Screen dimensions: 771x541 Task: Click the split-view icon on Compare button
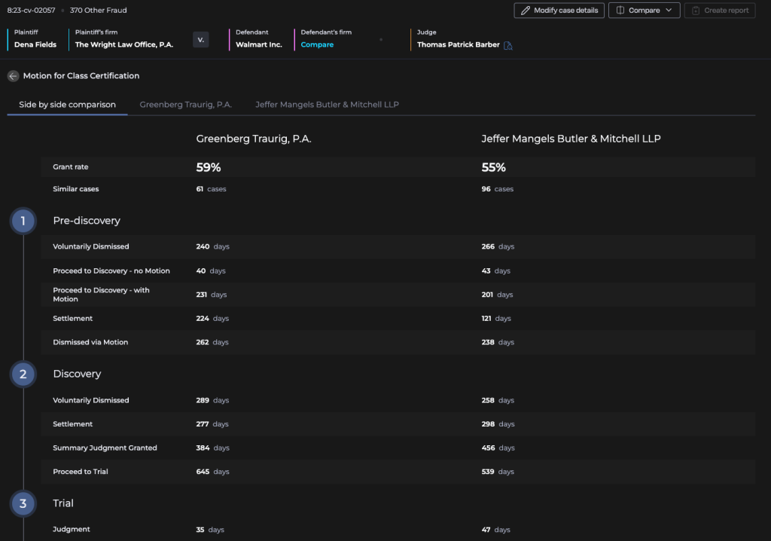620,11
